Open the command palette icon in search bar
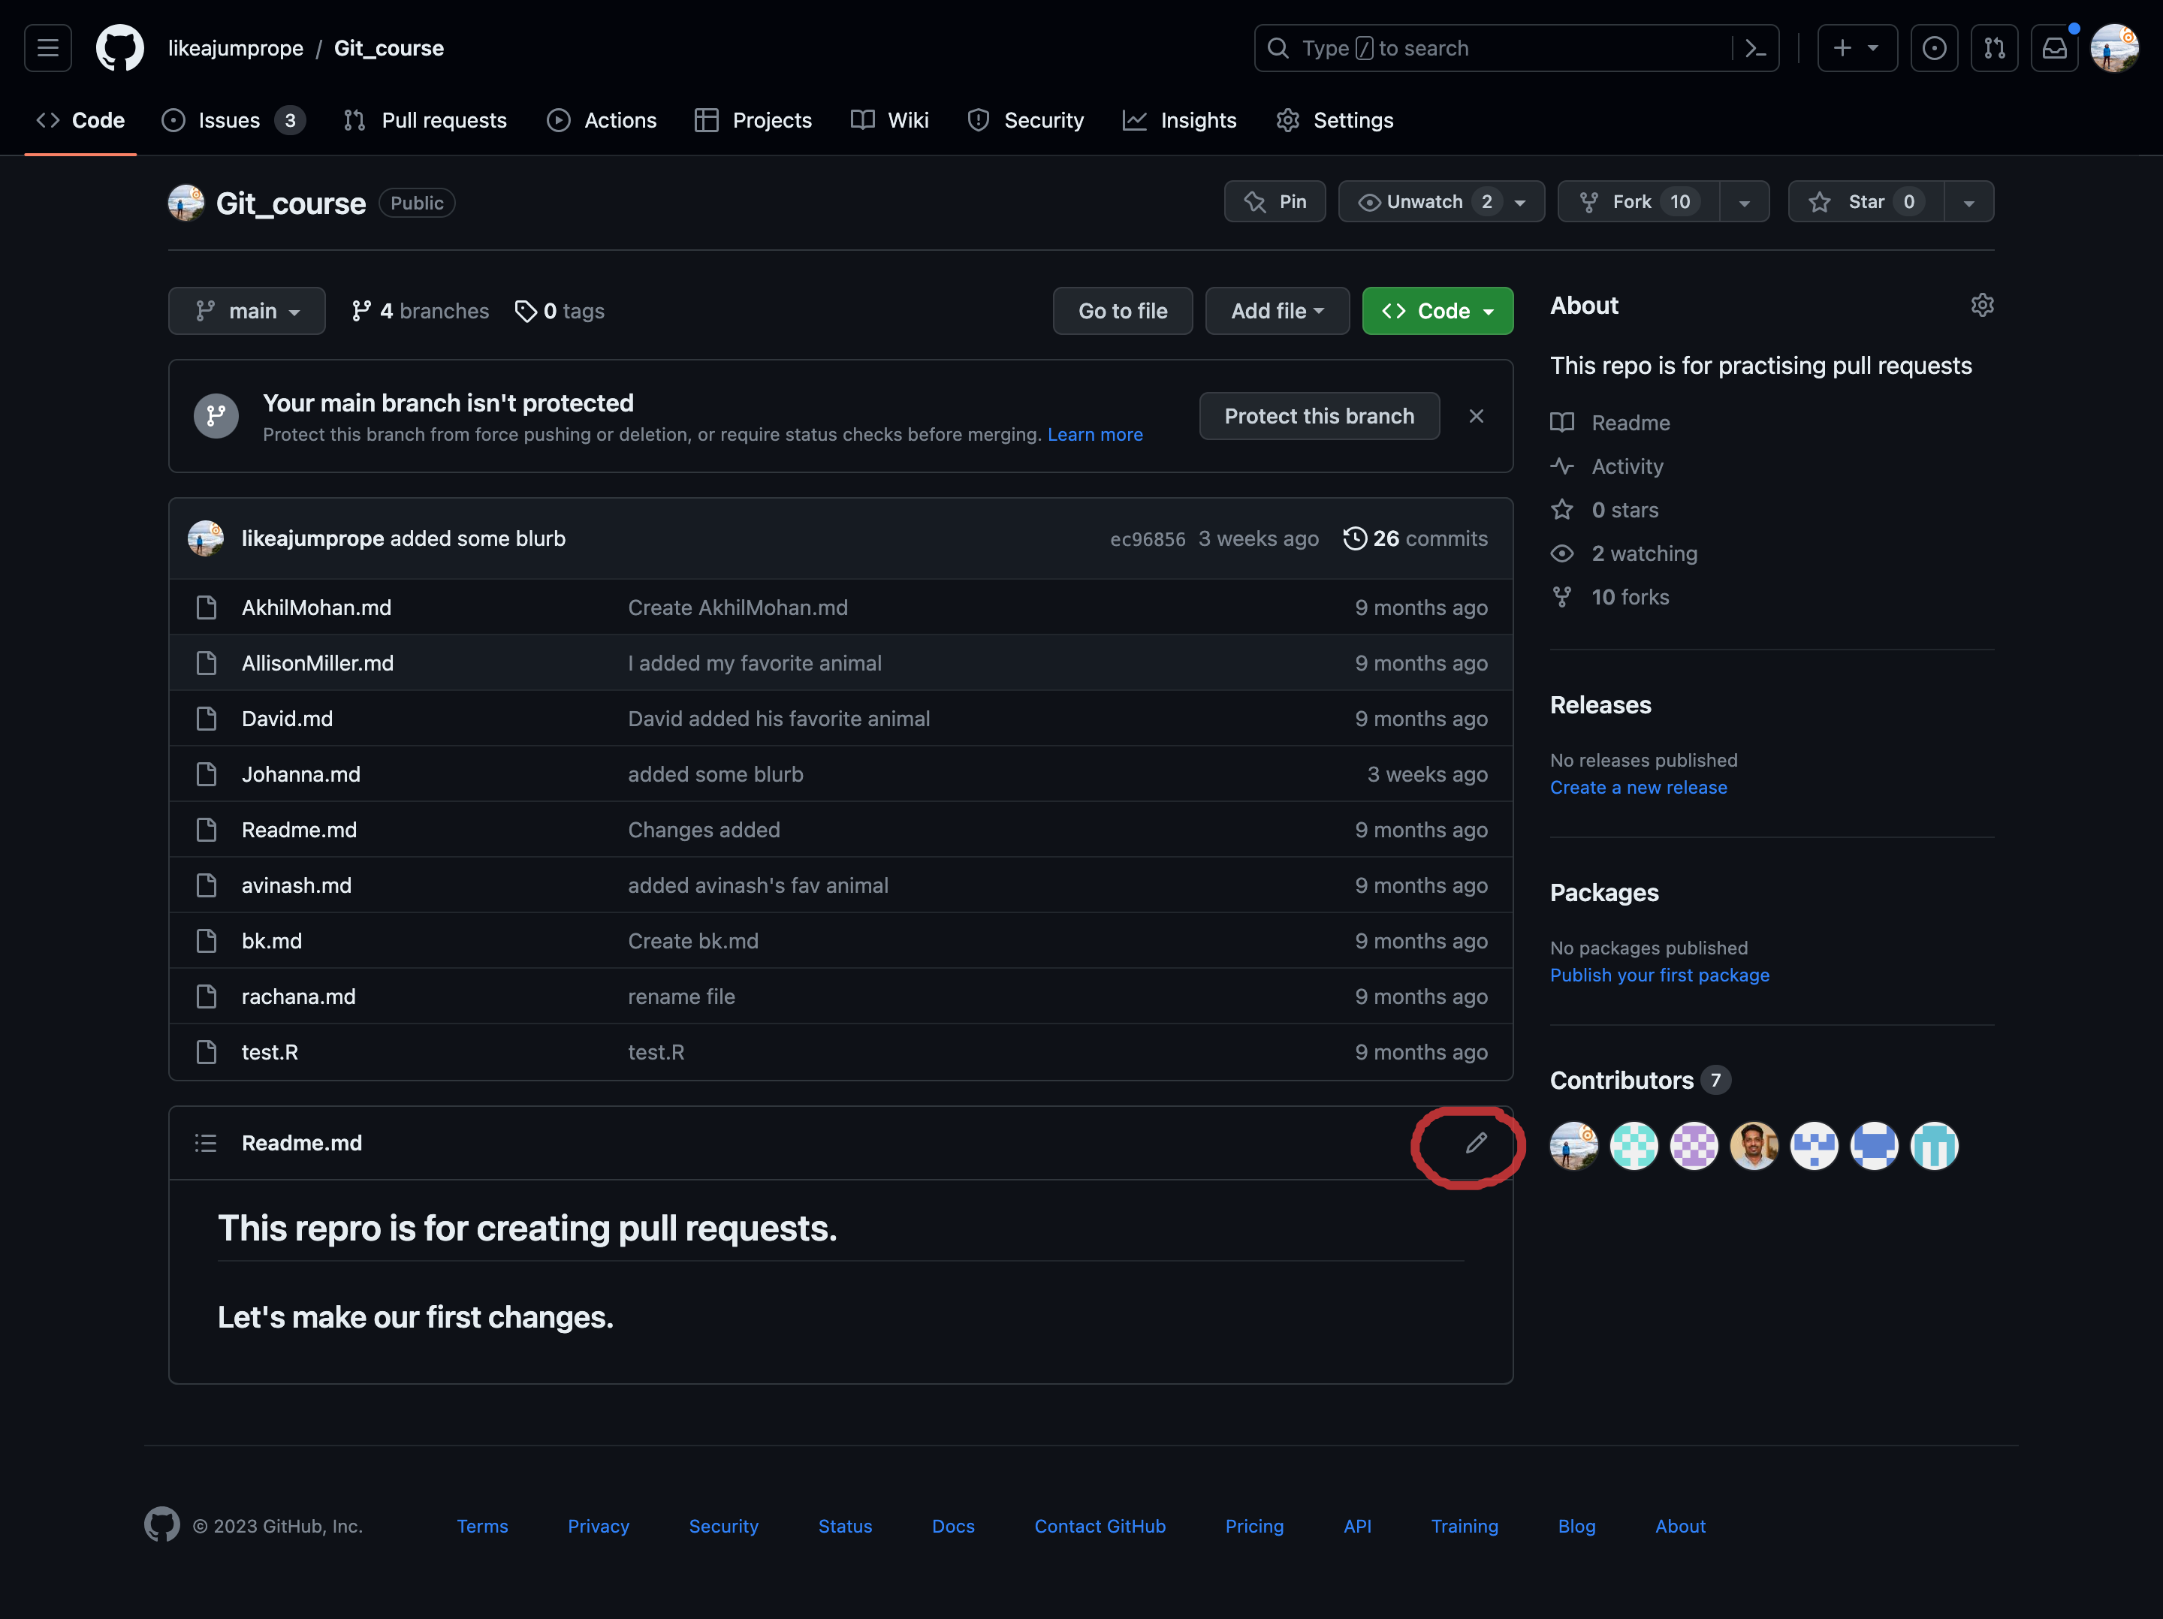 point(1755,48)
